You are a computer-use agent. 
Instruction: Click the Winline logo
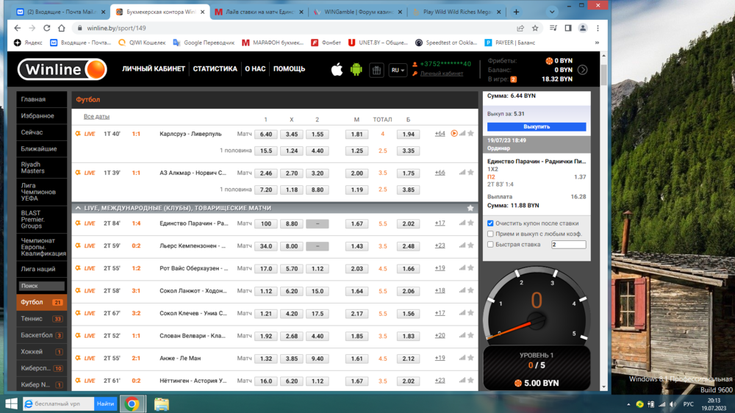(62, 70)
